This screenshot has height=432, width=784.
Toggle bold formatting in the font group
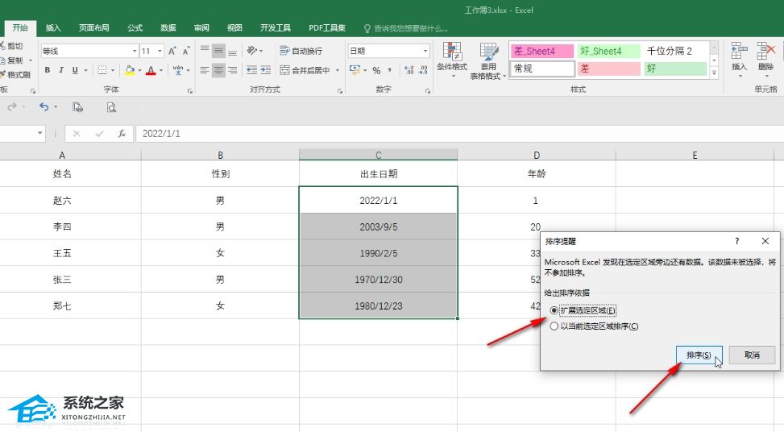pyautogui.click(x=48, y=70)
